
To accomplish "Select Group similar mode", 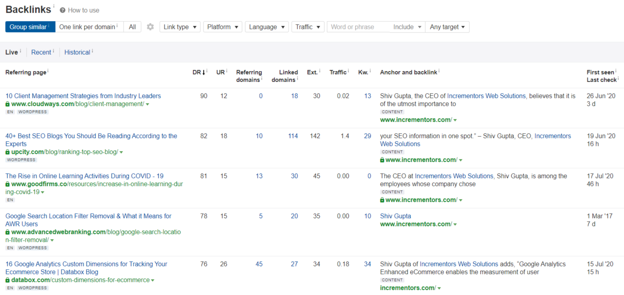I will [x=30, y=27].
